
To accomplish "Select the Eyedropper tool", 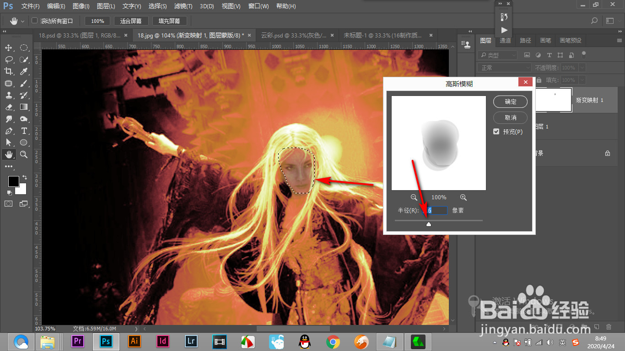I will pos(24,71).
